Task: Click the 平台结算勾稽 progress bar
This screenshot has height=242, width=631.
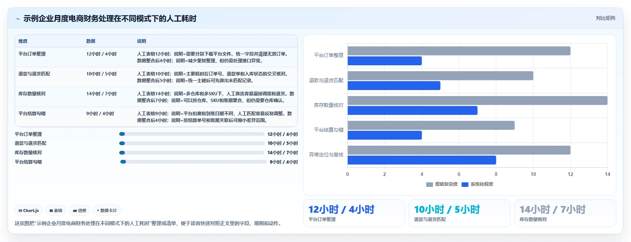Action: (x=193, y=162)
